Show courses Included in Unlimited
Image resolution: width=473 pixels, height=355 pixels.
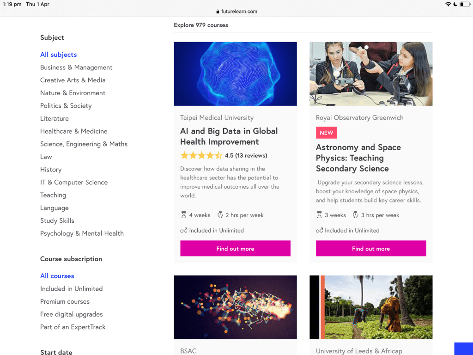71,288
